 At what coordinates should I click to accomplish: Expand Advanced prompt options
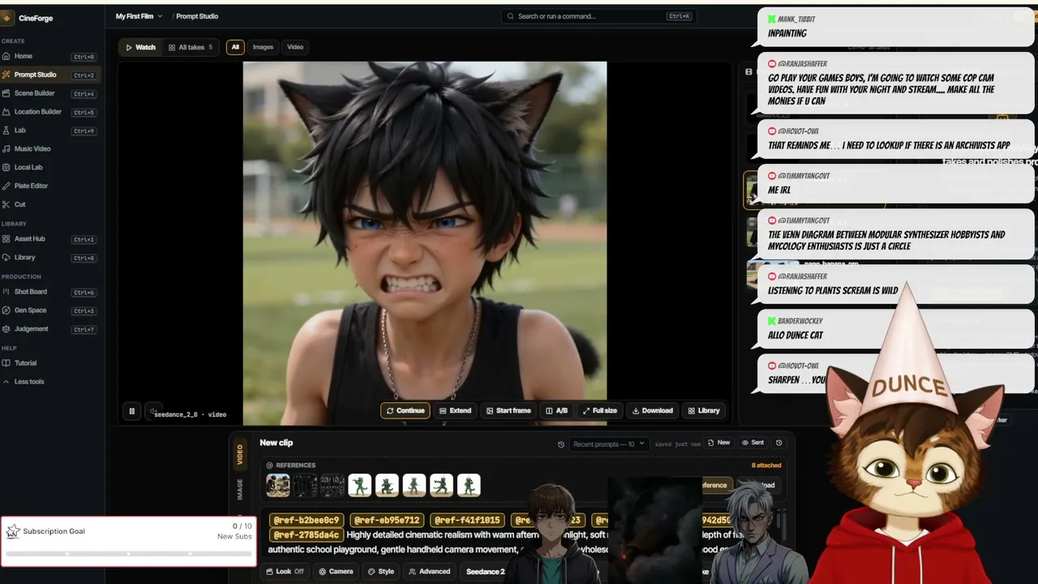[429, 572]
